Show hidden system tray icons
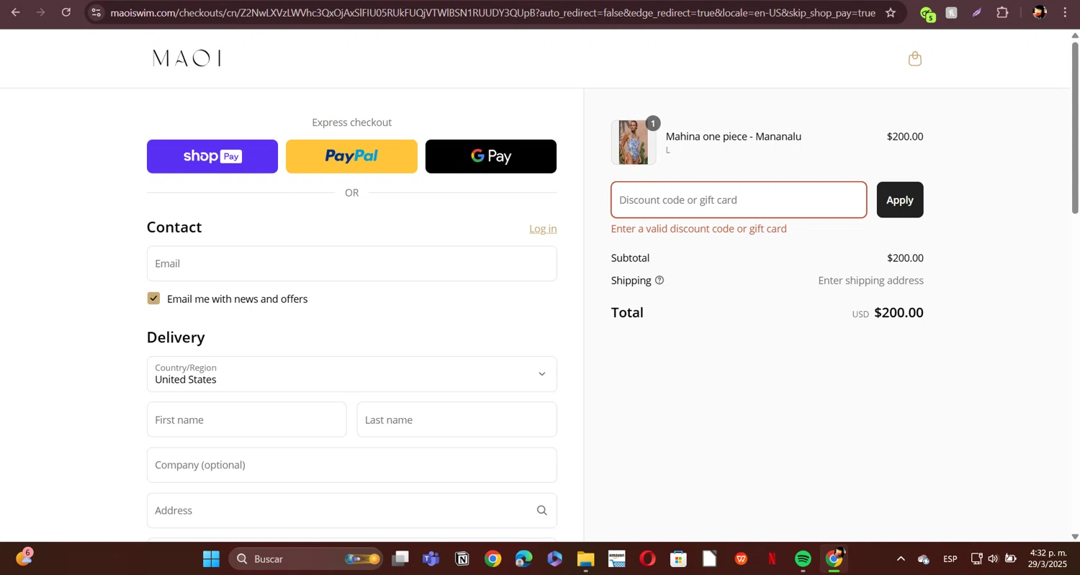The height and width of the screenshot is (575, 1080). click(900, 558)
